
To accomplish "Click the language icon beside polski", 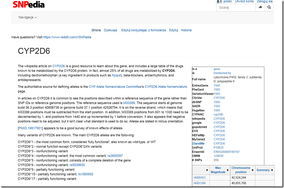I will (x=219, y=2).
